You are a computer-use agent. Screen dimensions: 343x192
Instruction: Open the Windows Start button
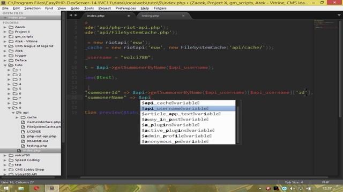point(6,188)
